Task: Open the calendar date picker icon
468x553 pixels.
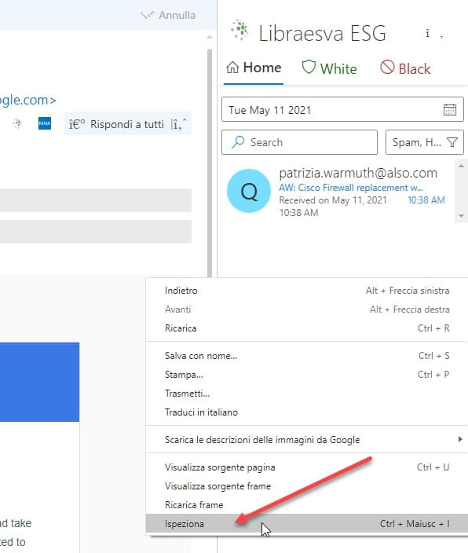Action: (x=450, y=110)
